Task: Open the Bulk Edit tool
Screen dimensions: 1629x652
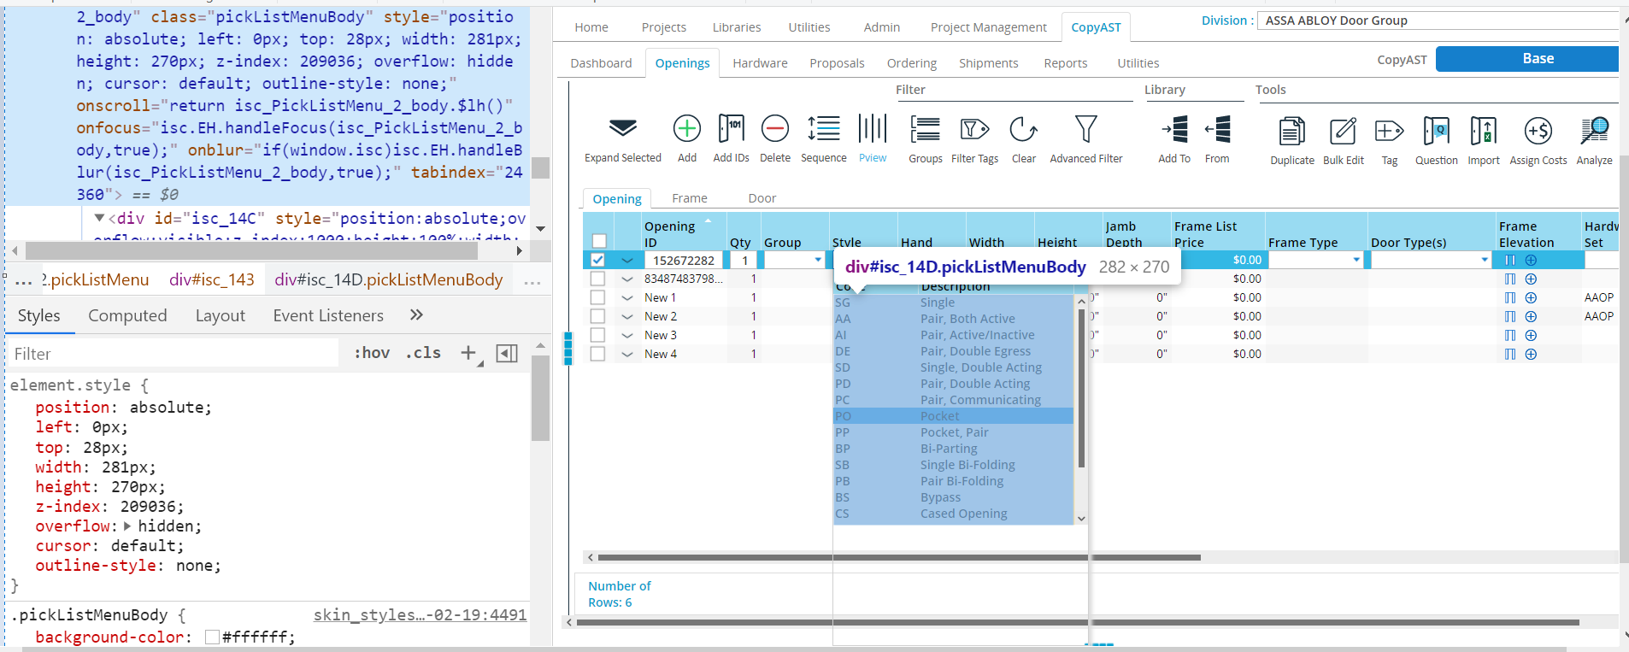Action: [x=1343, y=132]
